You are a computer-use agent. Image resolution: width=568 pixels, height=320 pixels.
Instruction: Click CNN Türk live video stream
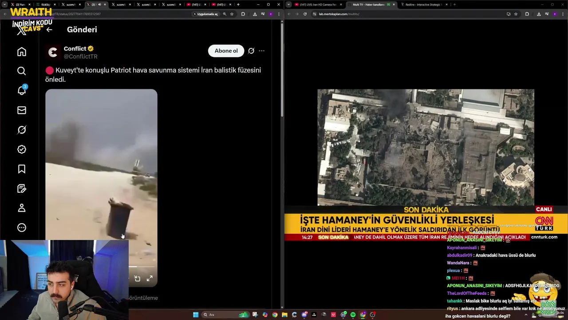[x=426, y=165]
